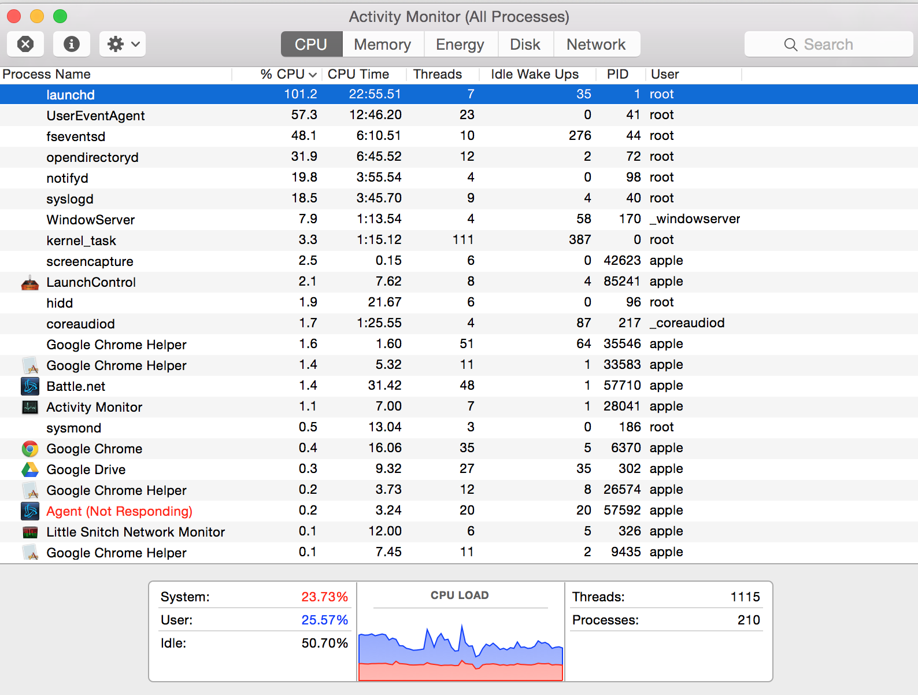This screenshot has width=918, height=695.
Task: Click the Google Chrome icon in list
Action: 30,449
